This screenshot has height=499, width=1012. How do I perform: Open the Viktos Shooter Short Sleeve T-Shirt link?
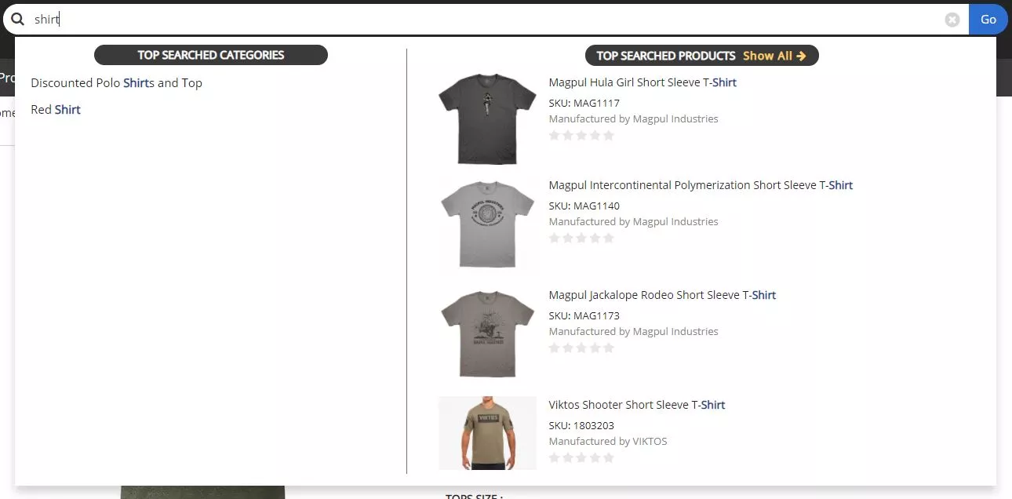pos(637,405)
